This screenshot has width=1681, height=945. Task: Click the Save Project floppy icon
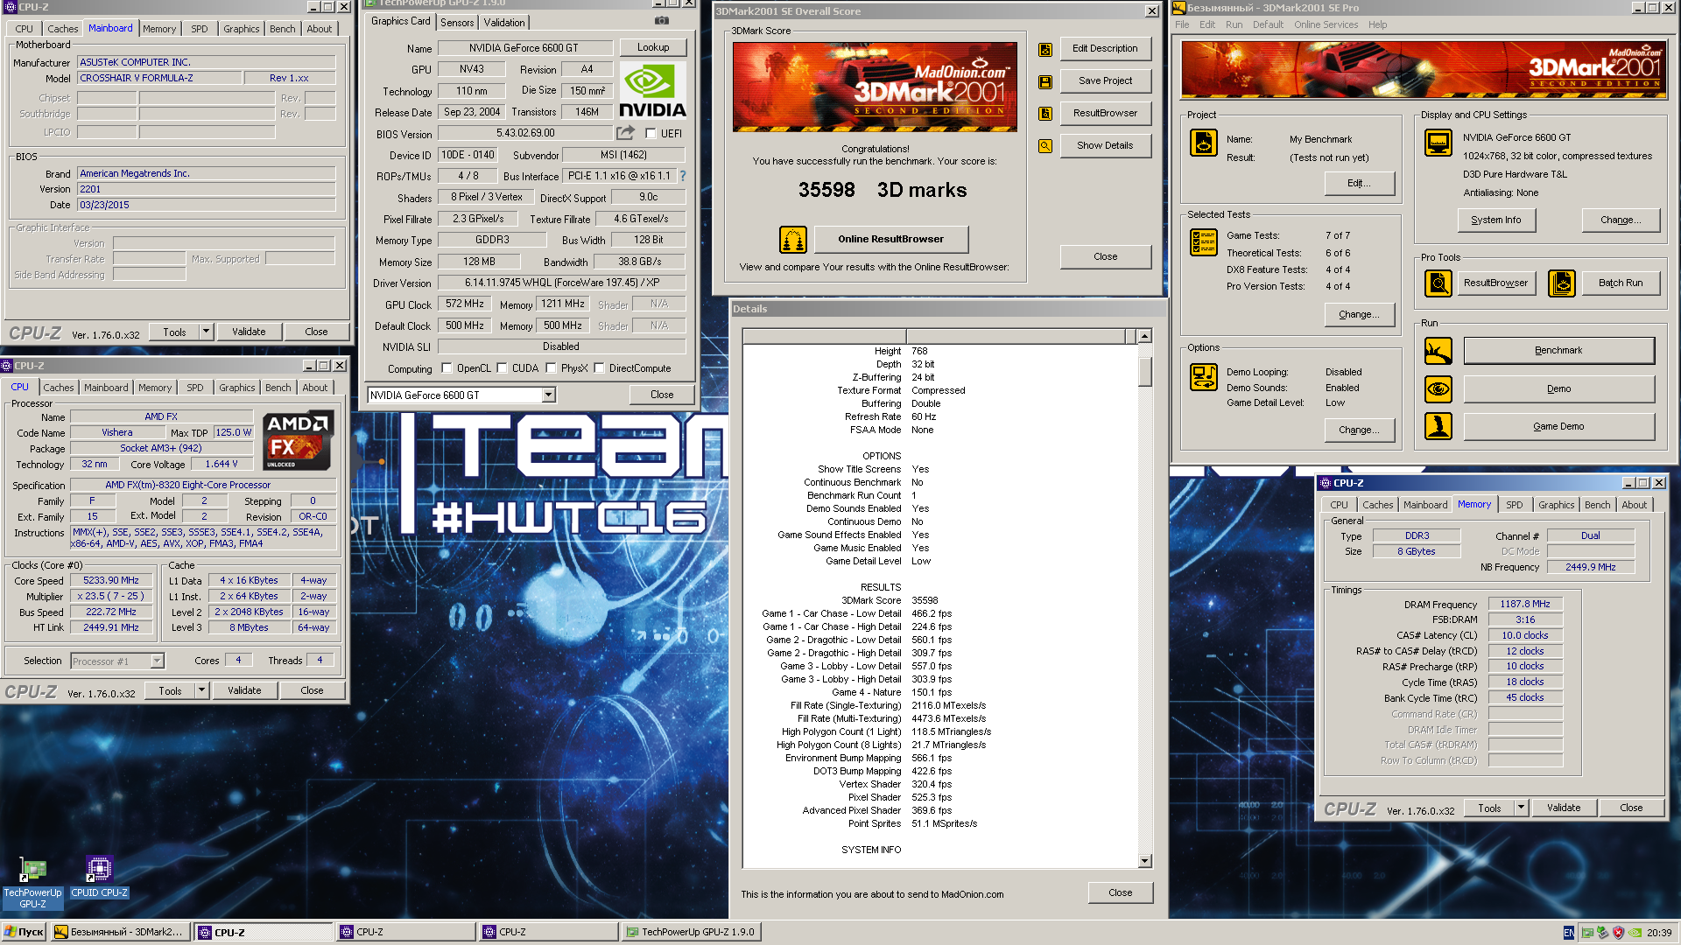(x=1045, y=81)
